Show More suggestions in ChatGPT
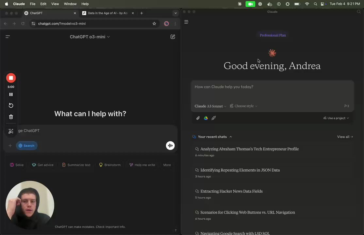 (167, 165)
